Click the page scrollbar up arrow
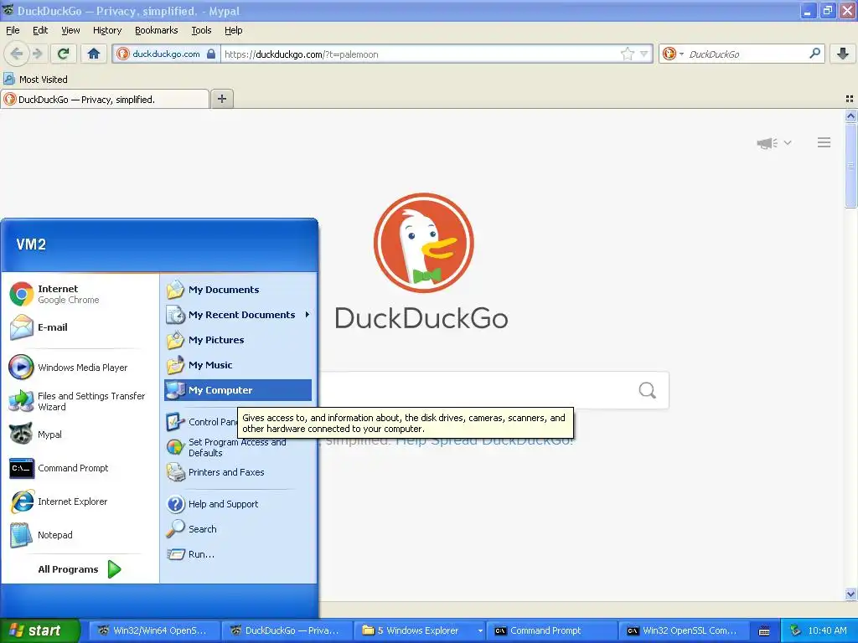The width and height of the screenshot is (858, 643). (x=851, y=116)
